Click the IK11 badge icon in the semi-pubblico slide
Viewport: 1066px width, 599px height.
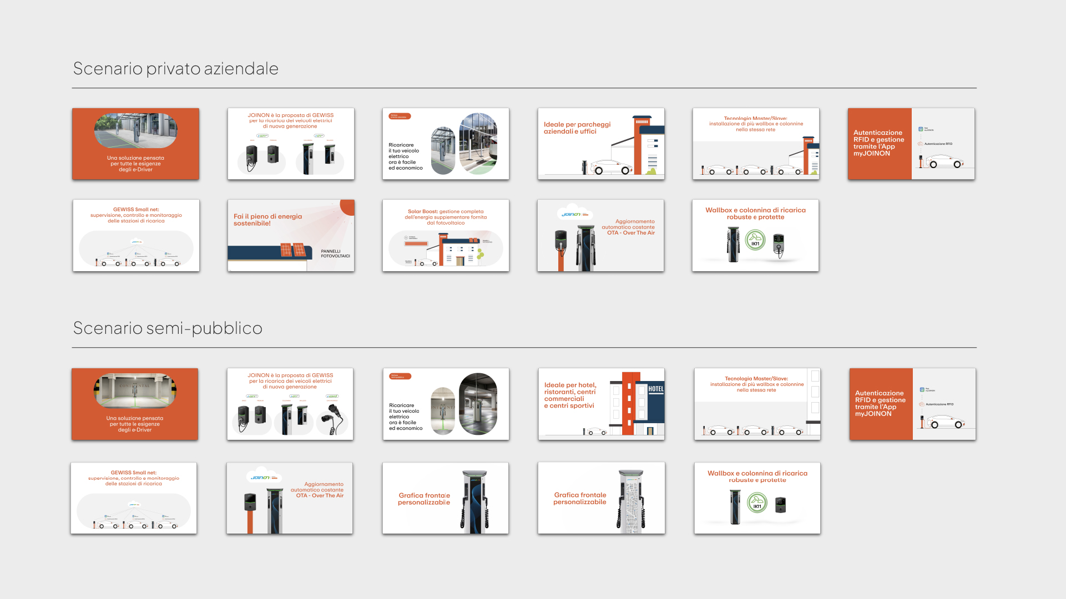coord(757,504)
